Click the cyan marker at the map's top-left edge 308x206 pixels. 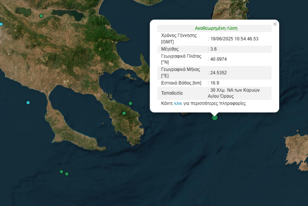coord(1,24)
